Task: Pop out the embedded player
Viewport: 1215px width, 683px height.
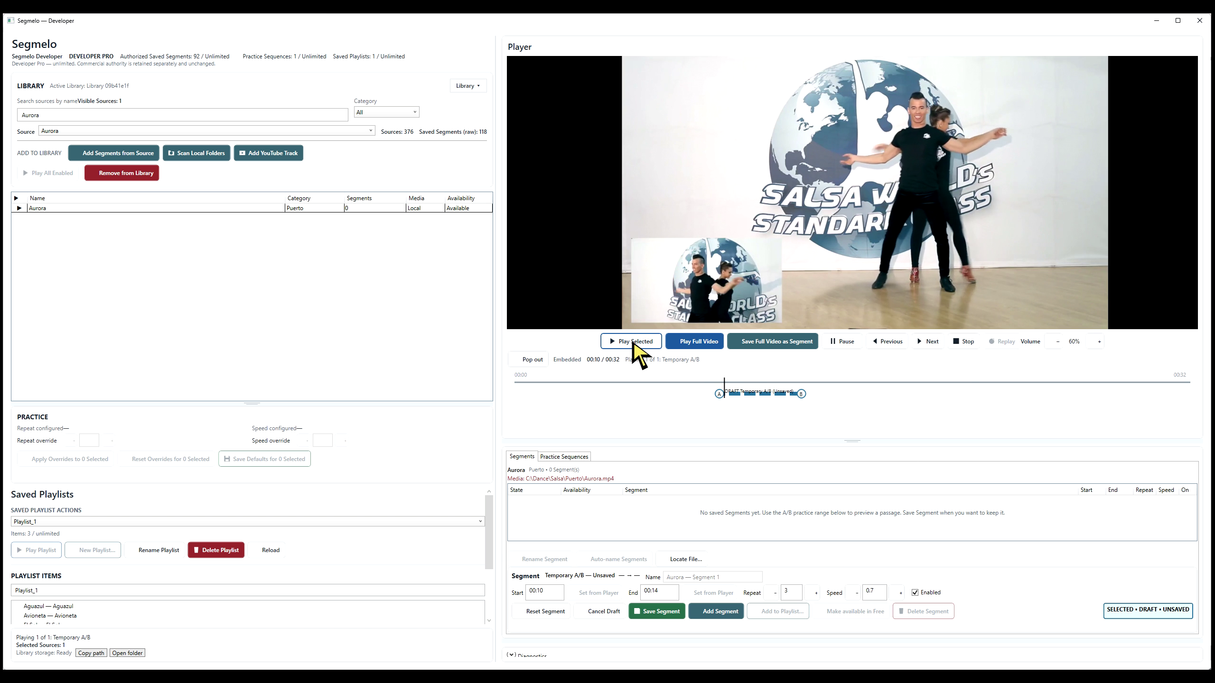Action: [528, 359]
